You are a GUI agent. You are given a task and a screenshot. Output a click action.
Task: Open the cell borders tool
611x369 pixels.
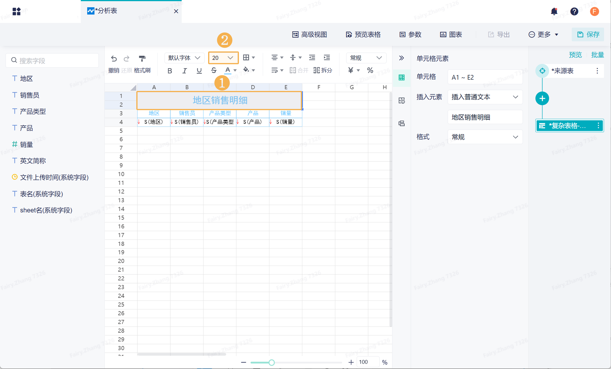click(246, 58)
